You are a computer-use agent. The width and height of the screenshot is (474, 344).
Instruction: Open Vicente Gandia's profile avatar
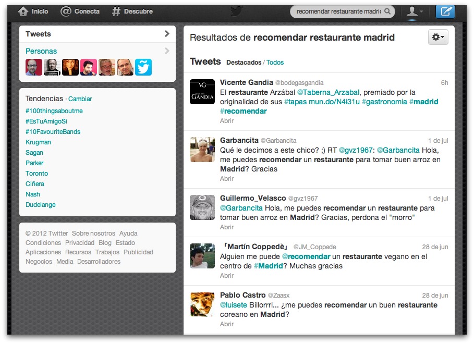[202, 92]
